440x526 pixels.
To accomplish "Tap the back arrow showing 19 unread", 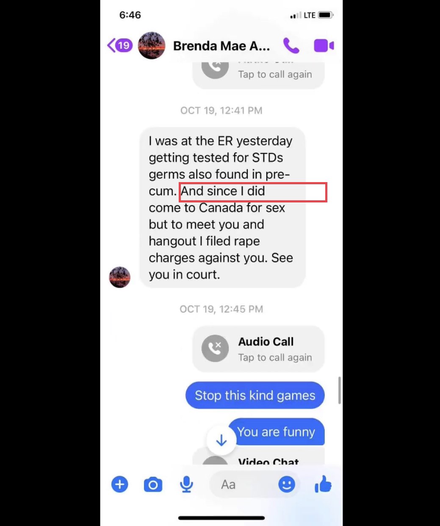I will click(x=119, y=45).
